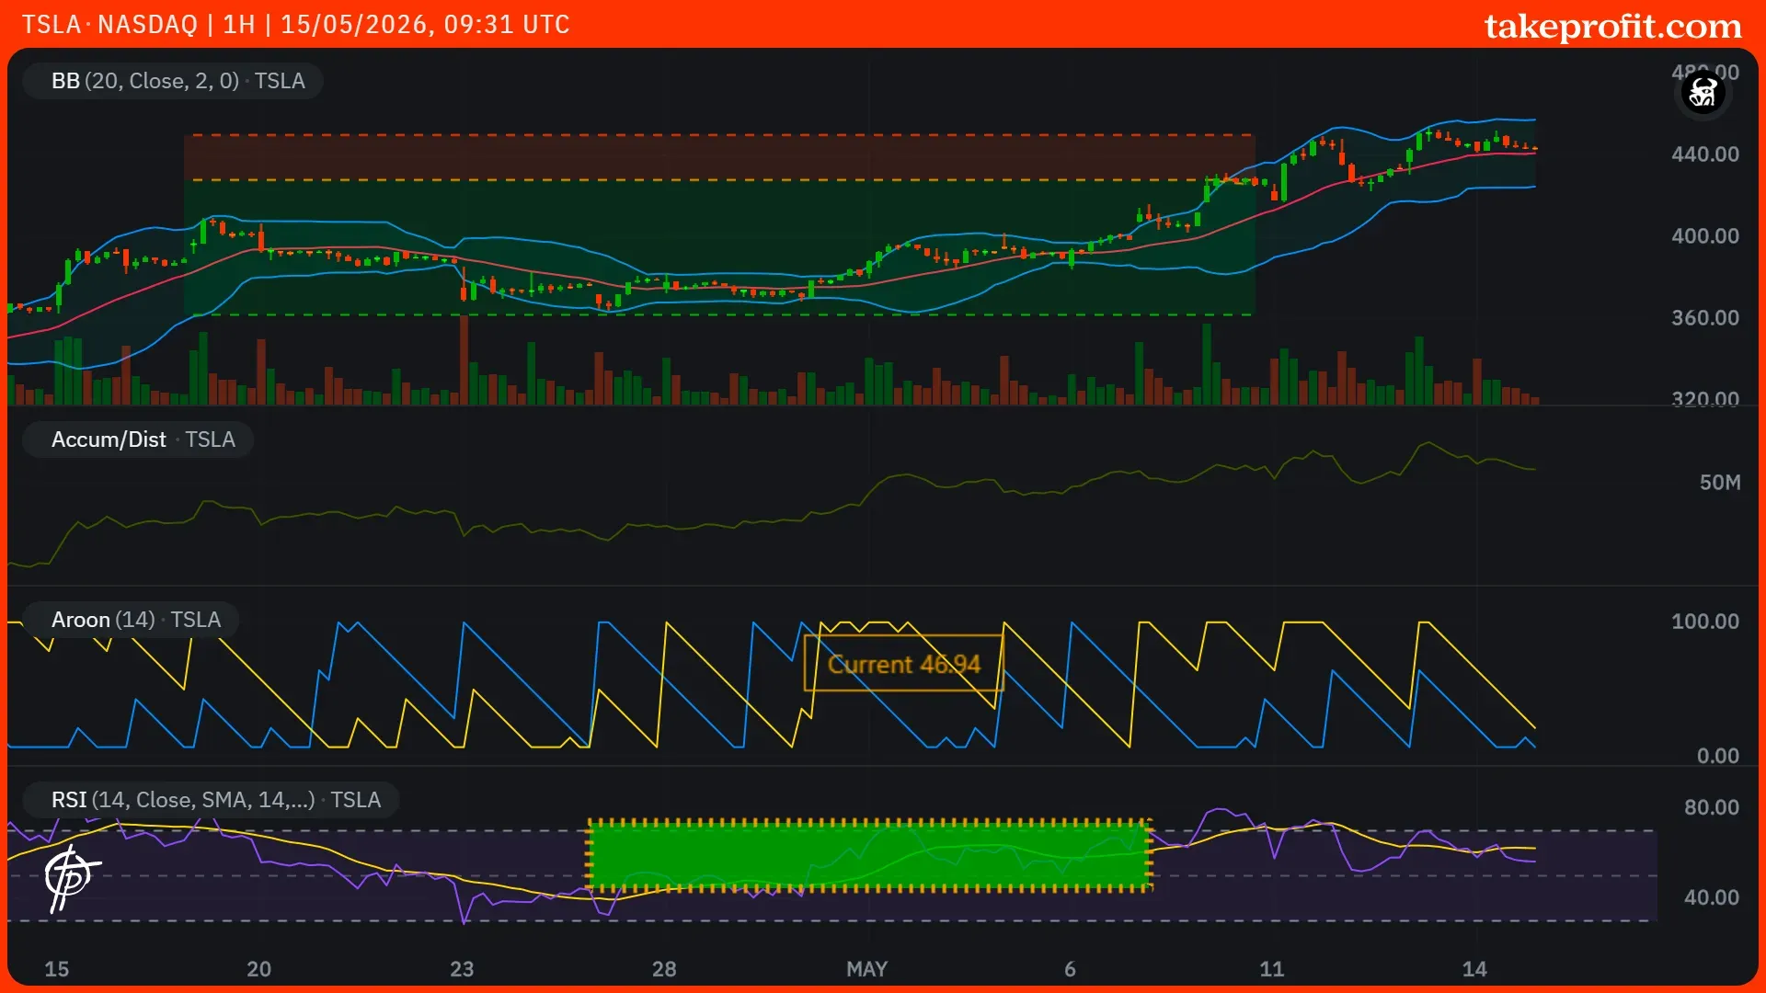
Task: Click the 20 date label on time axis
Action: point(259,969)
